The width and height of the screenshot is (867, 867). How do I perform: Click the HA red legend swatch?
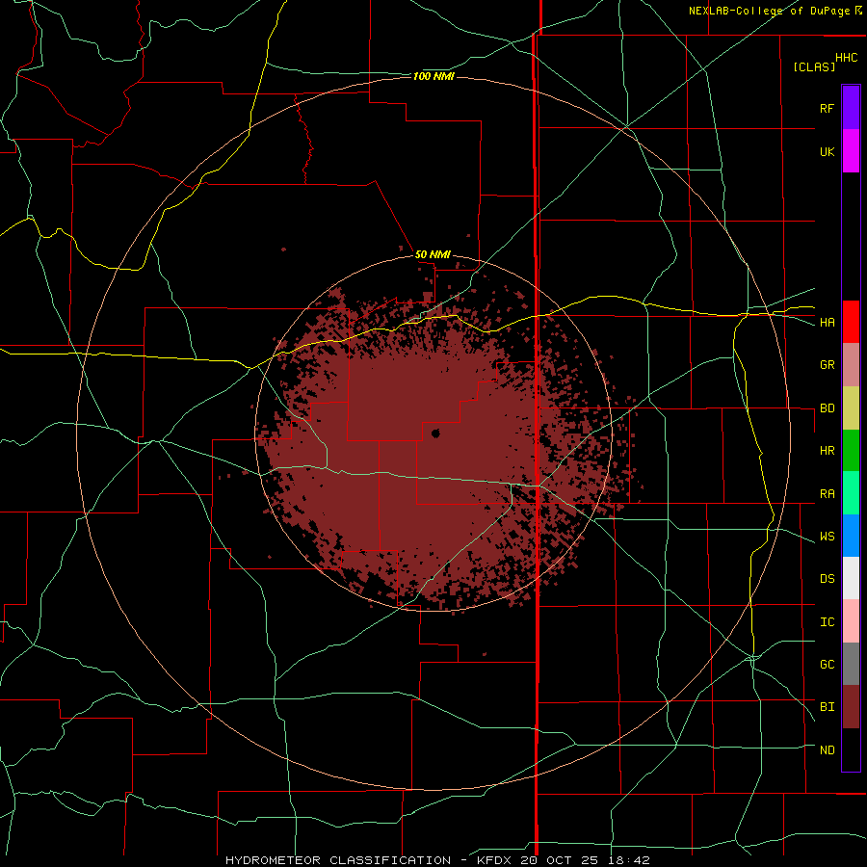[851, 322]
